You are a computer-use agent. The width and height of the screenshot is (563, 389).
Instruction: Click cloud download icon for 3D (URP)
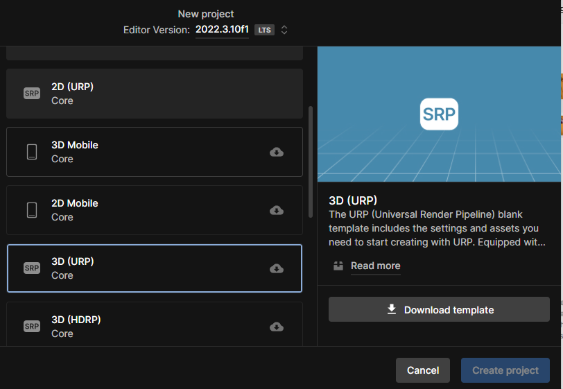click(277, 268)
